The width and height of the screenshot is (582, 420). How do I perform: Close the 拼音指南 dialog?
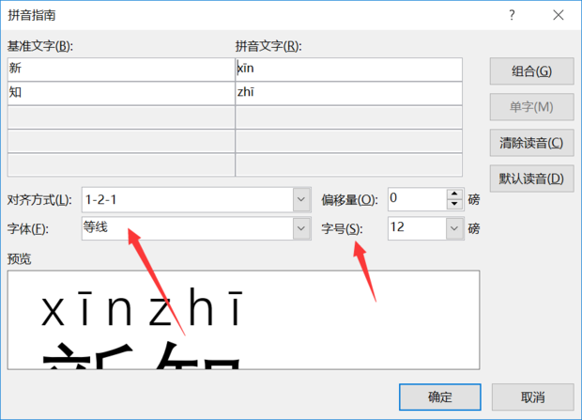[559, 15]
